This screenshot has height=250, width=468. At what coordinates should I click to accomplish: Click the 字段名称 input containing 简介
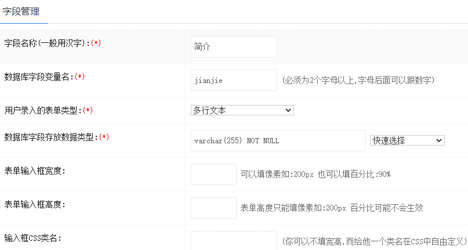pos(234,47)
